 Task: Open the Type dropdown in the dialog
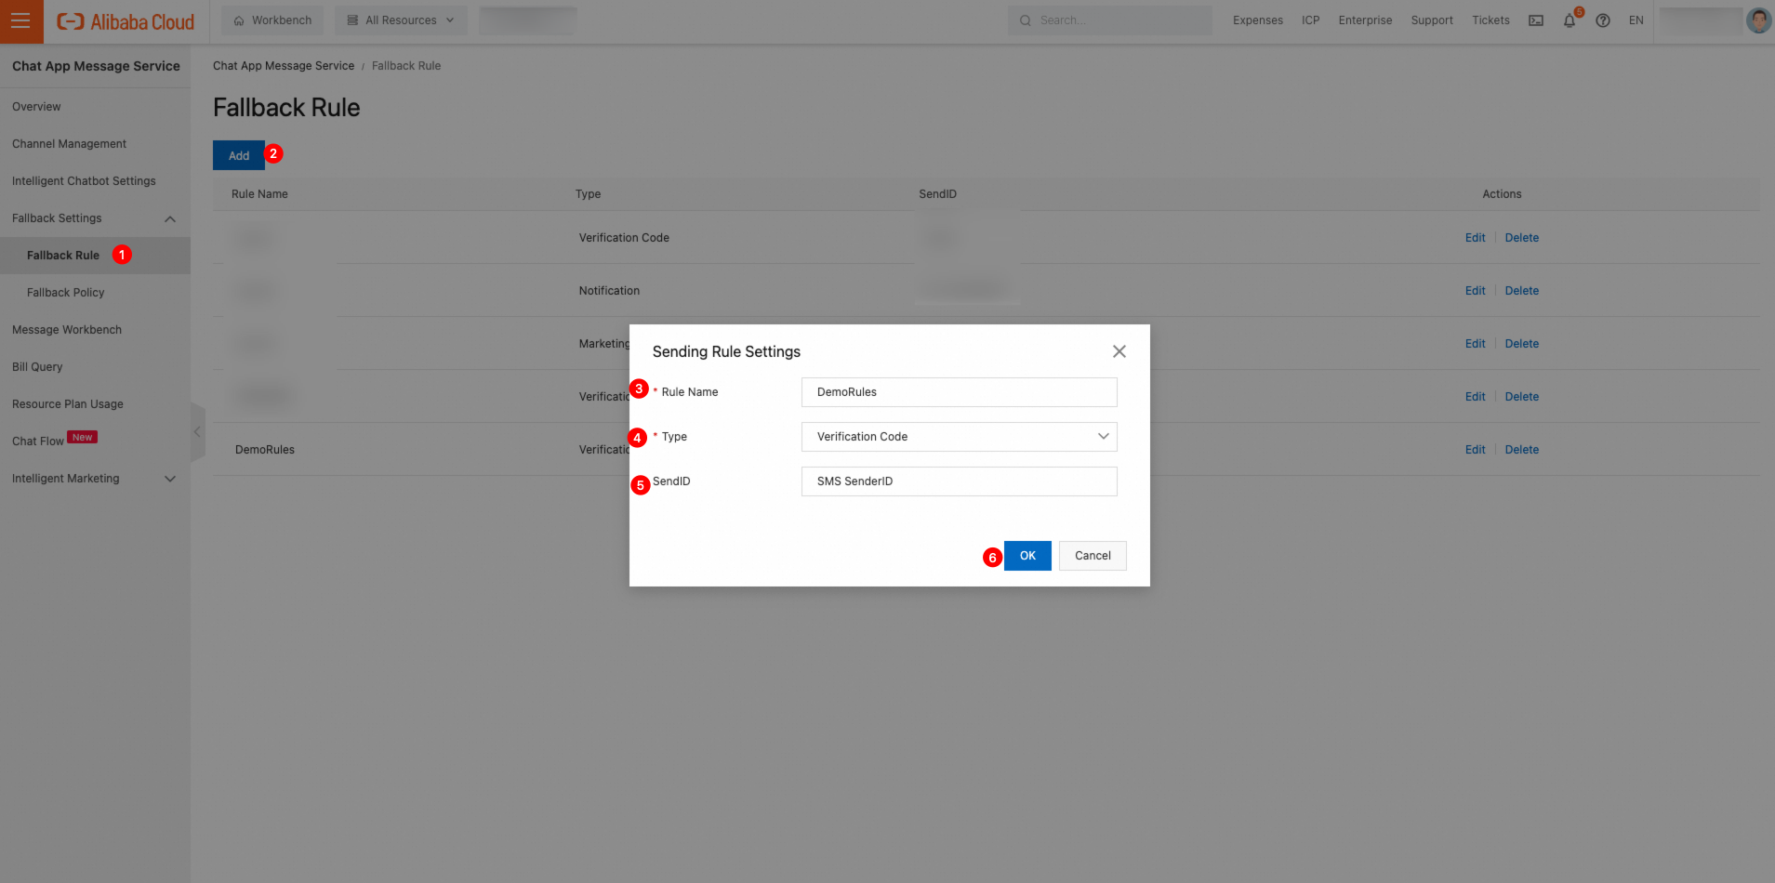click(959, 437)
